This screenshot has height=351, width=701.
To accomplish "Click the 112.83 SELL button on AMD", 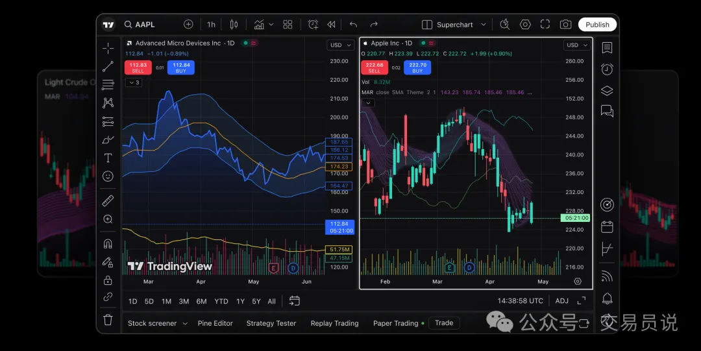I will click(x=138, y=67).
